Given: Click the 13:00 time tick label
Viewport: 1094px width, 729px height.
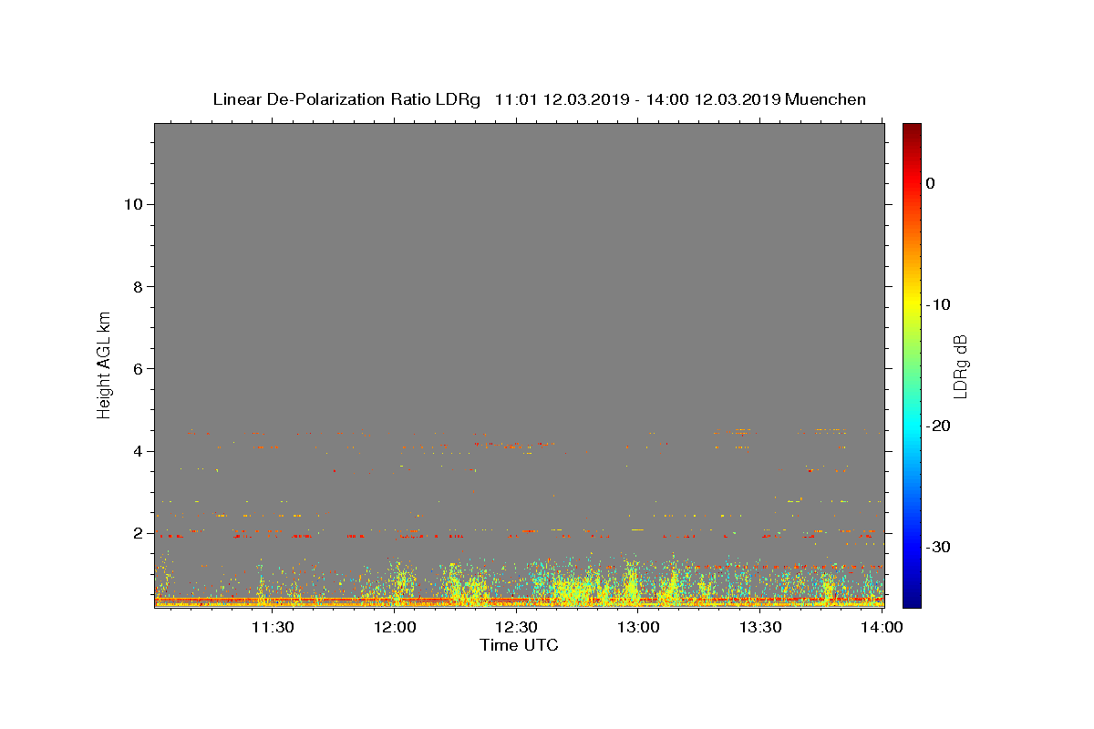Looking at the screenshot, I should [x=638, y=627].
